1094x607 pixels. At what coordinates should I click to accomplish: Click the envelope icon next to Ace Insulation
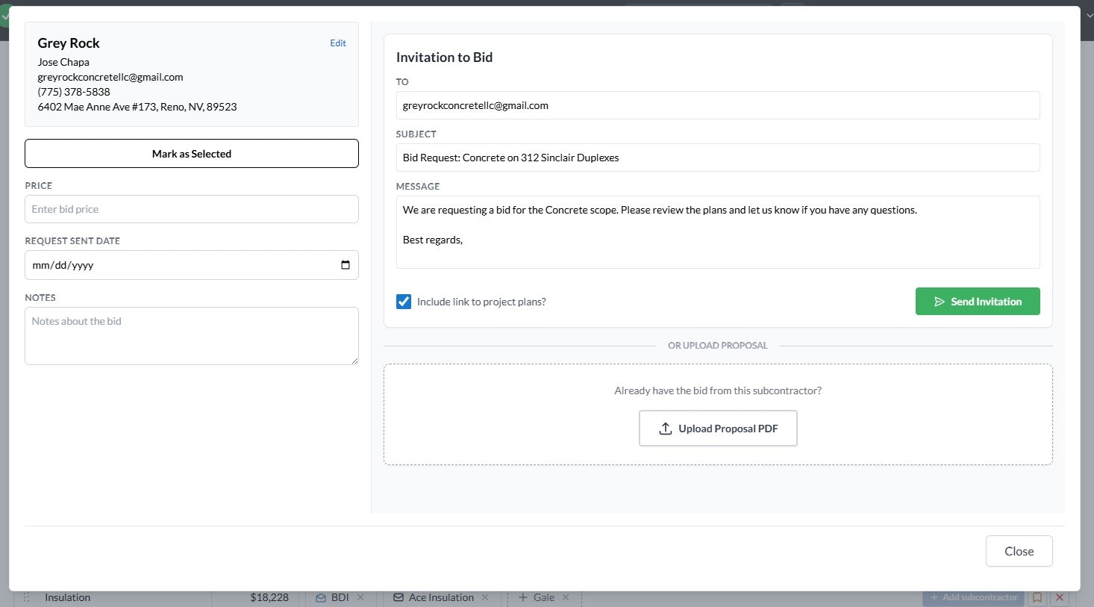(398, 597)
